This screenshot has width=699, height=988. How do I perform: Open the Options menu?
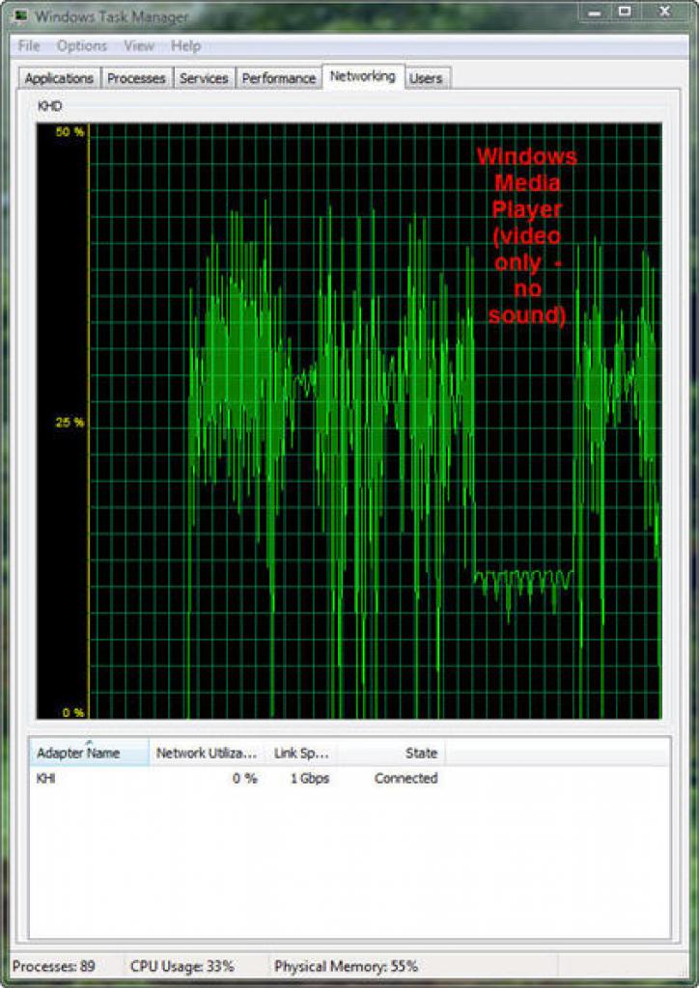pos(82,46)
